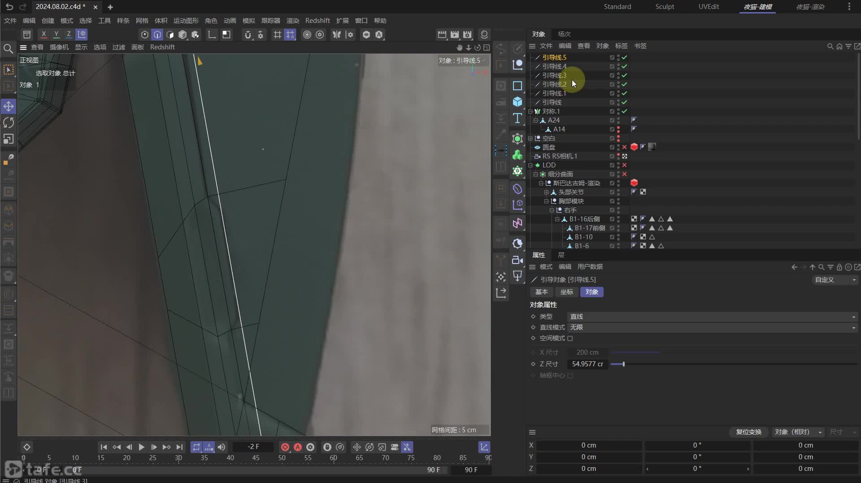Search in the object manager

[x=830, y=46]
